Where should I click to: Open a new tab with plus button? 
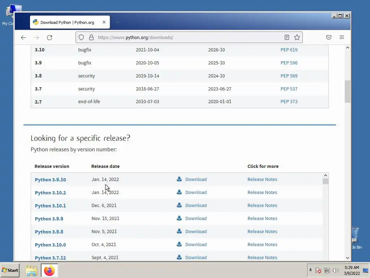coord(117,22)
